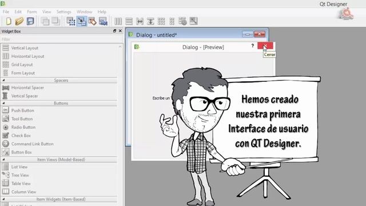
Task: Float the Widget Box panel
Action: click(114, 31)
